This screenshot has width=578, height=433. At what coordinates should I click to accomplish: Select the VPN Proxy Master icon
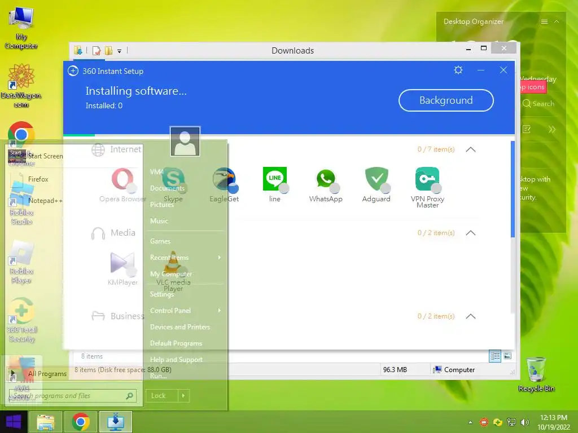click(x=427, y=179)
